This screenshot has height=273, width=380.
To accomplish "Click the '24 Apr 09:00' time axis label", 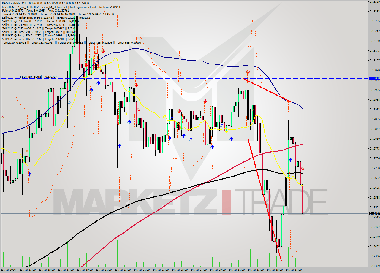I will (218, 270).
